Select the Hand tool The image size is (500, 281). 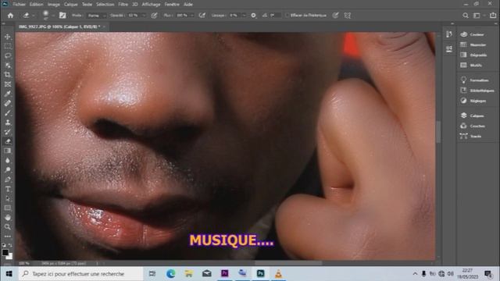click(8, 218)
